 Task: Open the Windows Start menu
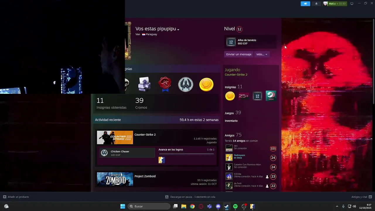pos(123,206)
